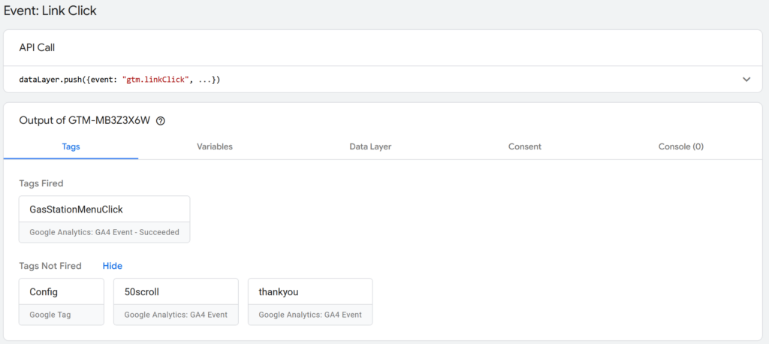The width and height of the screenshot is (769, 344).
Task: Open the Console (0) tab
Action: click(x=680, y=146)
